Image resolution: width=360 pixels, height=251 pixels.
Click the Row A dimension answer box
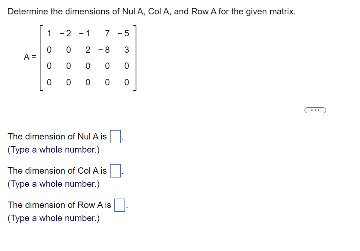click(x=119, y=205)
